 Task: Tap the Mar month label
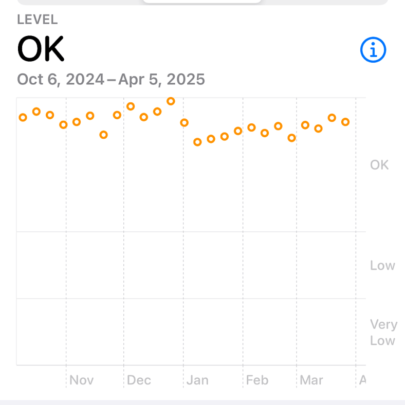click(x=311, y=380)
